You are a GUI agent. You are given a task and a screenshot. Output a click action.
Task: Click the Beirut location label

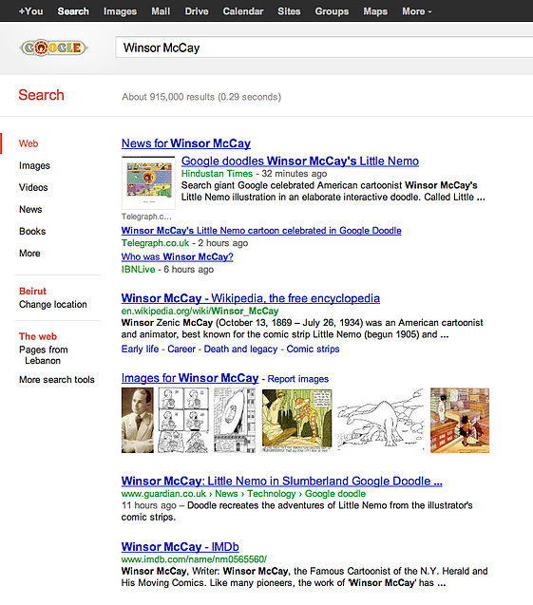point(33,292)
